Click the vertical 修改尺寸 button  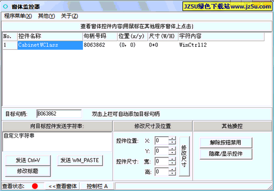(x=184, y=156)
